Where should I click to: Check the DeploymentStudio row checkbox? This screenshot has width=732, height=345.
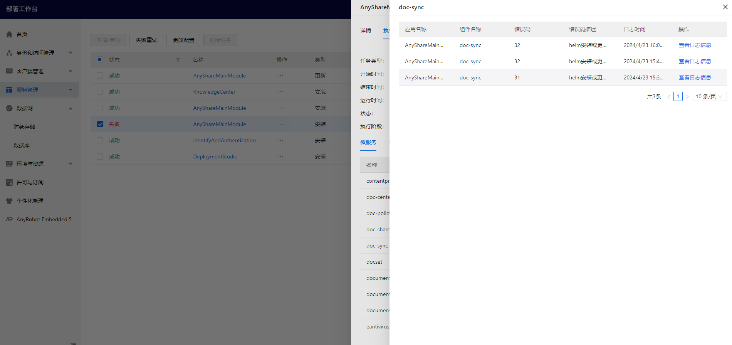pos(100,157)
